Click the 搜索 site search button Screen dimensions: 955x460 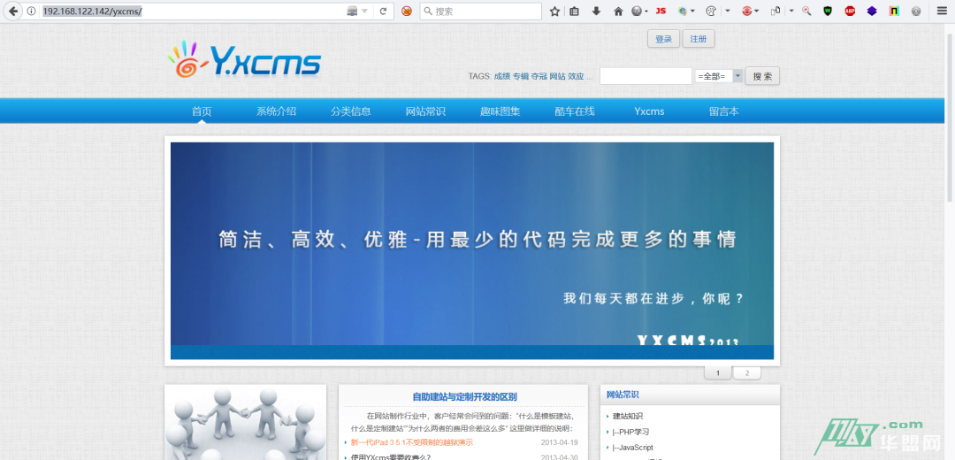click(x=762, y=76)
